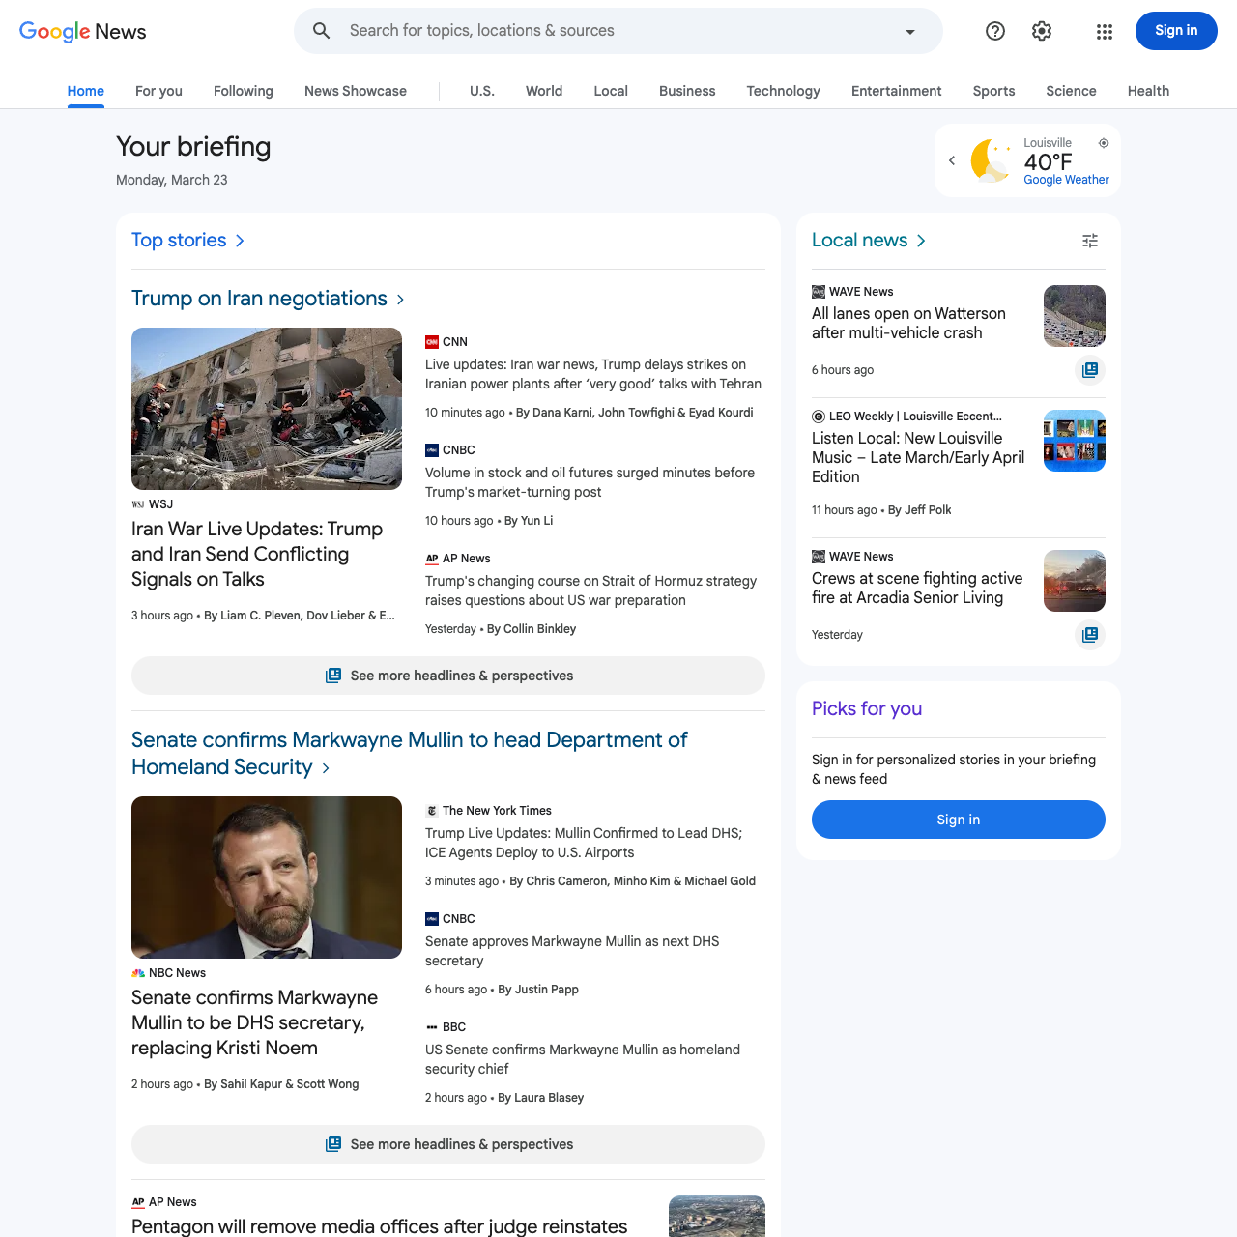Open the Google Weather link
The height and width of the screenshot is (1237, 1237).
(x=1065, y=179)
